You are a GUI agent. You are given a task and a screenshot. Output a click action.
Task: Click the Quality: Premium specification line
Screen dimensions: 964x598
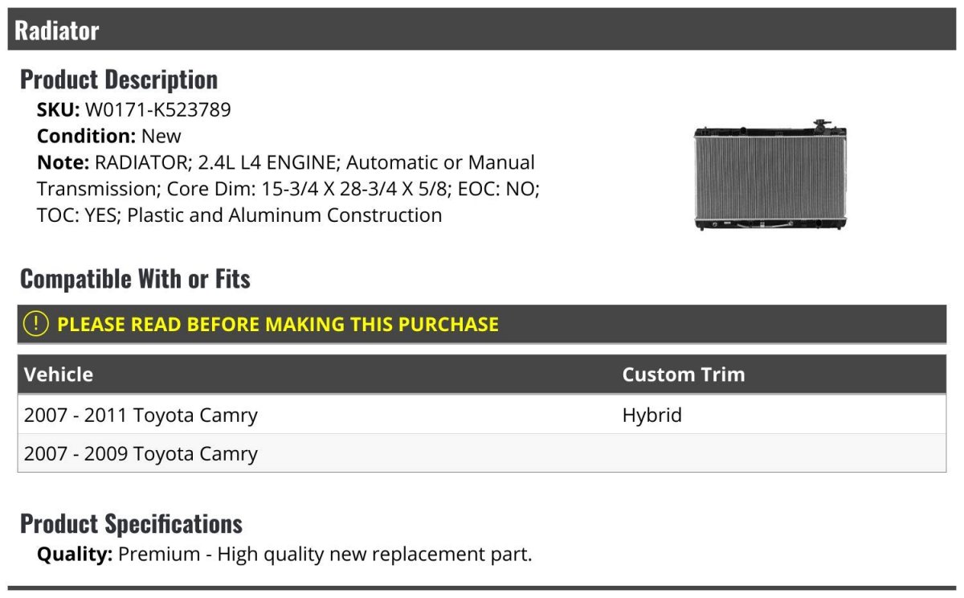pyautogui.click(x=284, y=554)
